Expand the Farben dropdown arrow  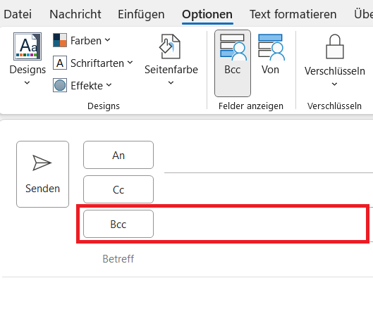click(107, 40)
